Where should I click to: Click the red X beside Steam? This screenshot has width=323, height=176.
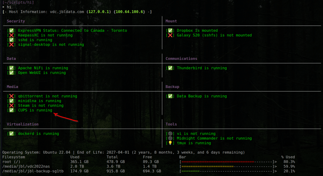[x=11, y=106]
